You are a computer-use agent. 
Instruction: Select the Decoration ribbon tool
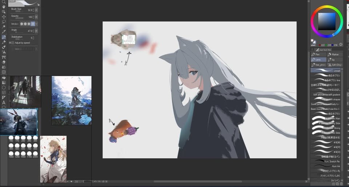coord(4,57)
